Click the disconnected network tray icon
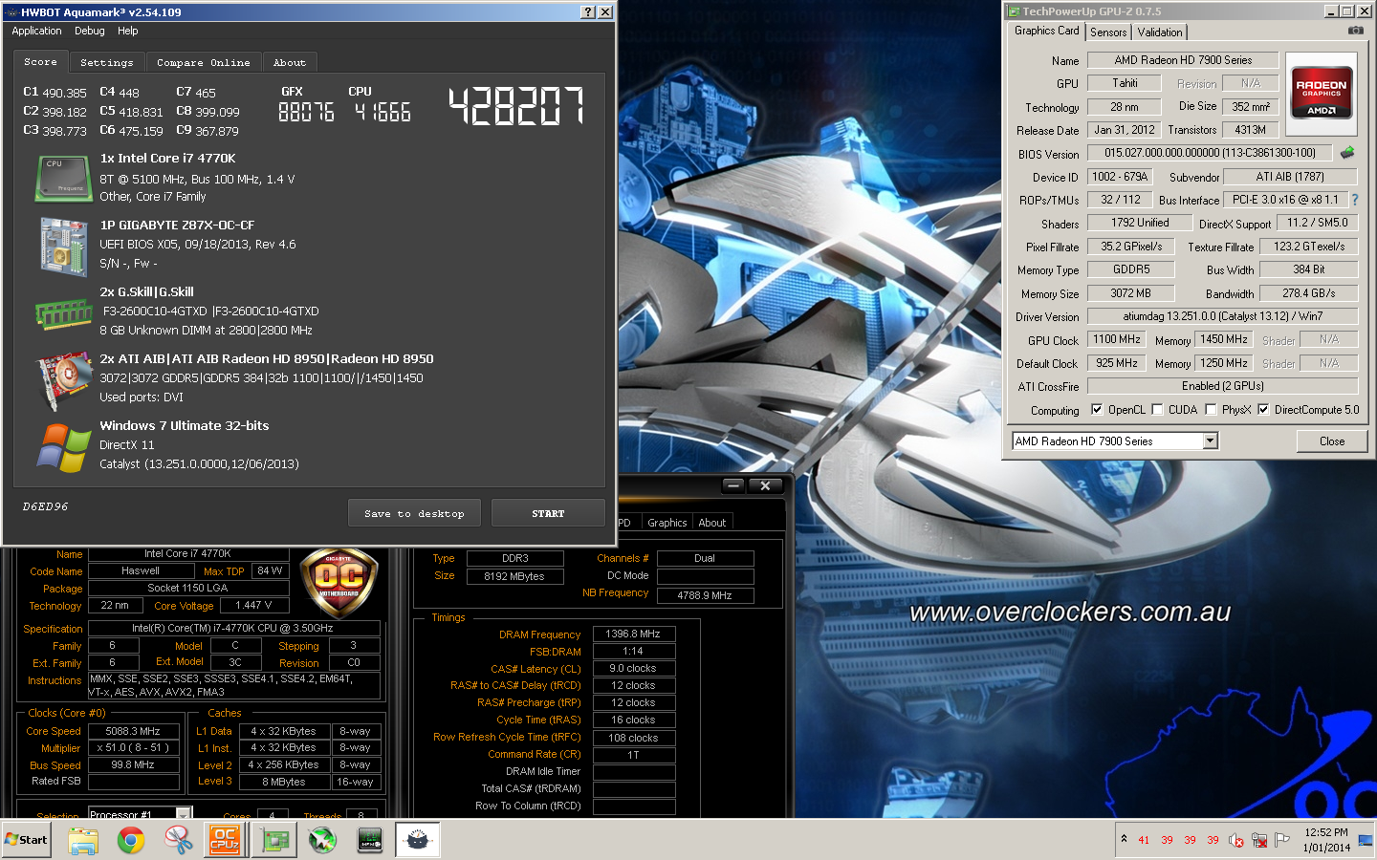 point(1259,840)
